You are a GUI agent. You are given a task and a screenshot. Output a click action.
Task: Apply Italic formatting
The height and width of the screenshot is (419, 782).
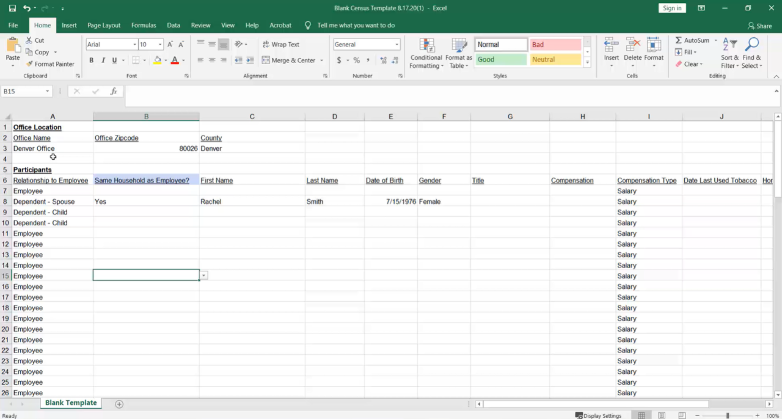[x=102, y=60]
